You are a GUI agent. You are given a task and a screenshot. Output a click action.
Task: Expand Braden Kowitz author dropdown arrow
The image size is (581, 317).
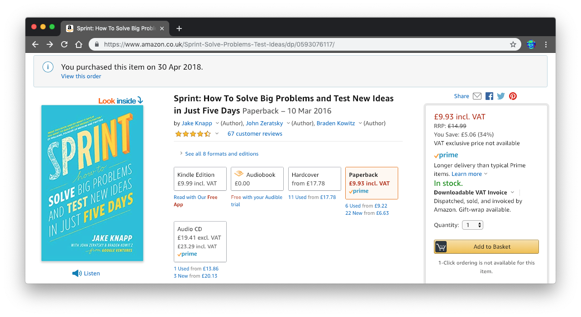pyautogui.click(x=360, y=123)
